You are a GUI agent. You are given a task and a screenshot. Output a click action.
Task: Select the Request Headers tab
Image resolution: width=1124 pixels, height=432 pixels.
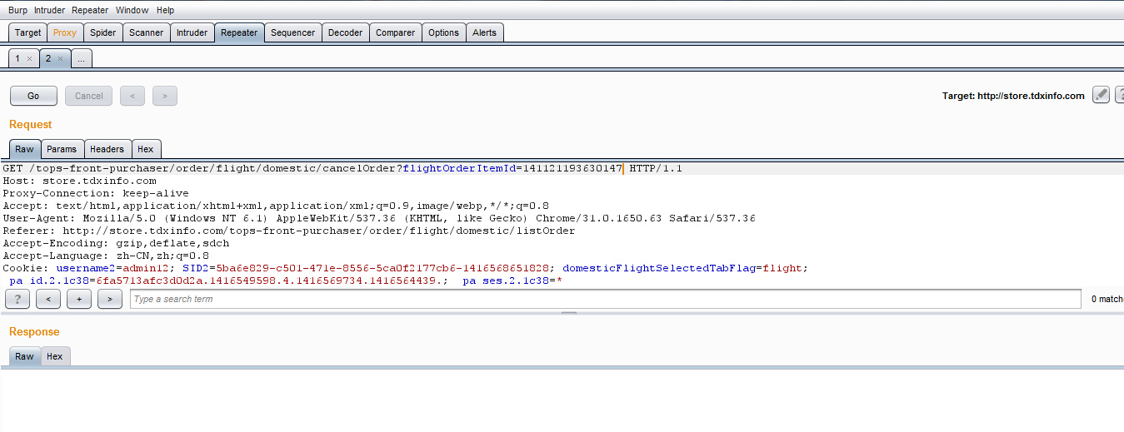click(x=107, y=149)
